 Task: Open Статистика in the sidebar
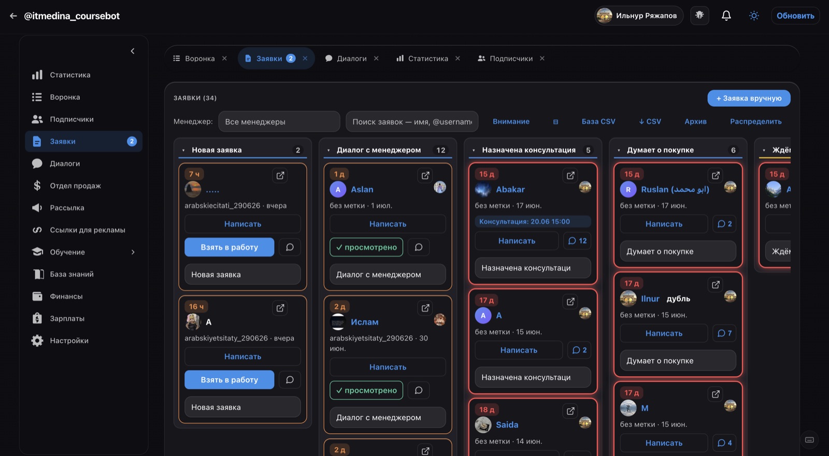click(83, 75)
